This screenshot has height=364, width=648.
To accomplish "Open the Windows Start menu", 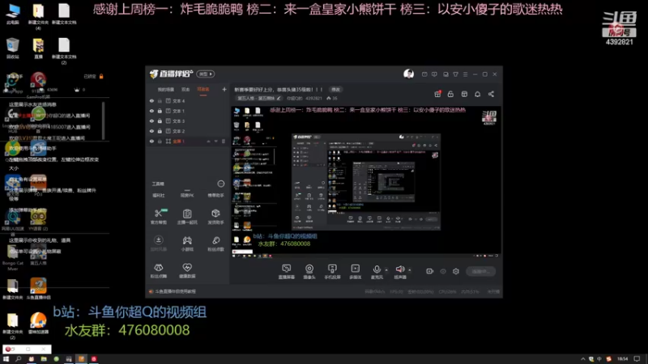I will coord(6,359).
